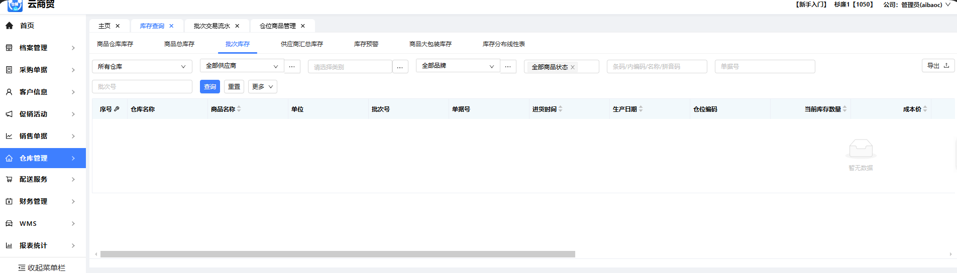The height and width of the screenshot is (273, 957).
Task: Click 杉库1【1050】 in top bar
Action: (854, 5)
